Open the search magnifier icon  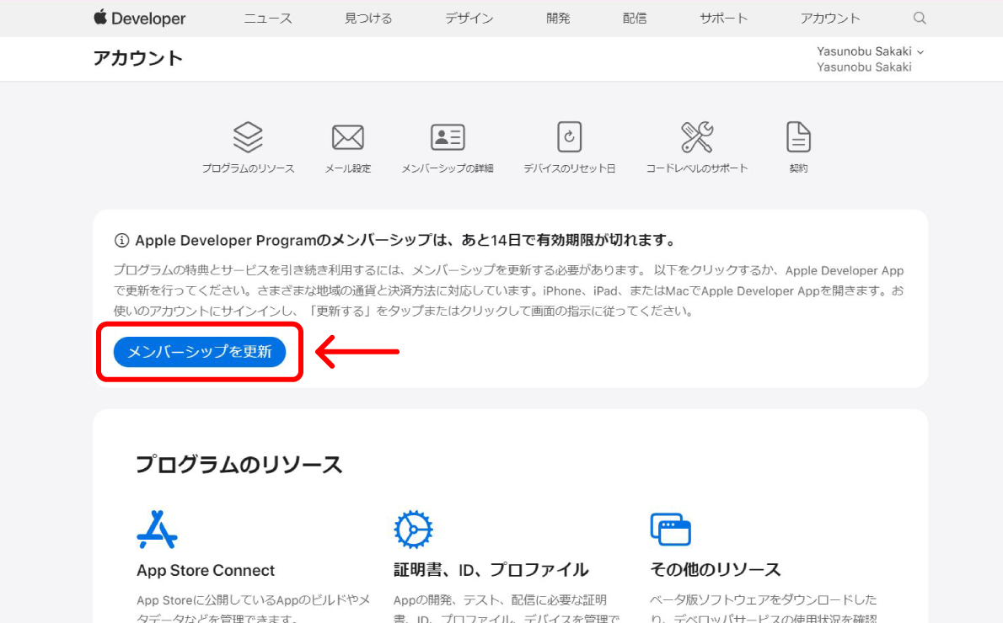pos(920,18)
